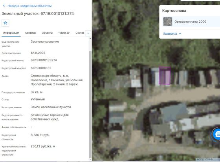Viewport: 220px width, 162px height.
Task: Click the back arrow icon
Action: tap(4, 6)
